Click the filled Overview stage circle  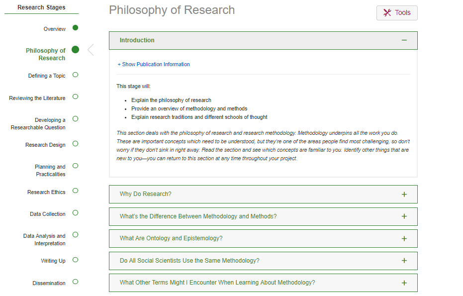76,28
